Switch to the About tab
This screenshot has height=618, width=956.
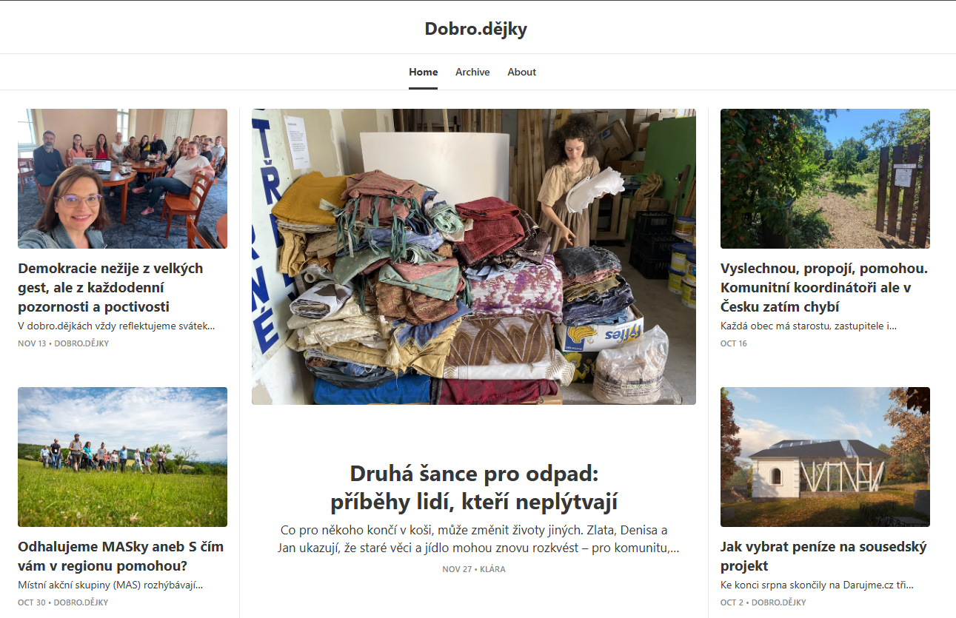click(x=521, y=72)
